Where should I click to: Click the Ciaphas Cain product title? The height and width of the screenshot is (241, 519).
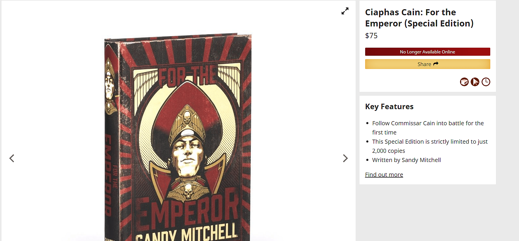pyautogui.click(x=419, y=18)
